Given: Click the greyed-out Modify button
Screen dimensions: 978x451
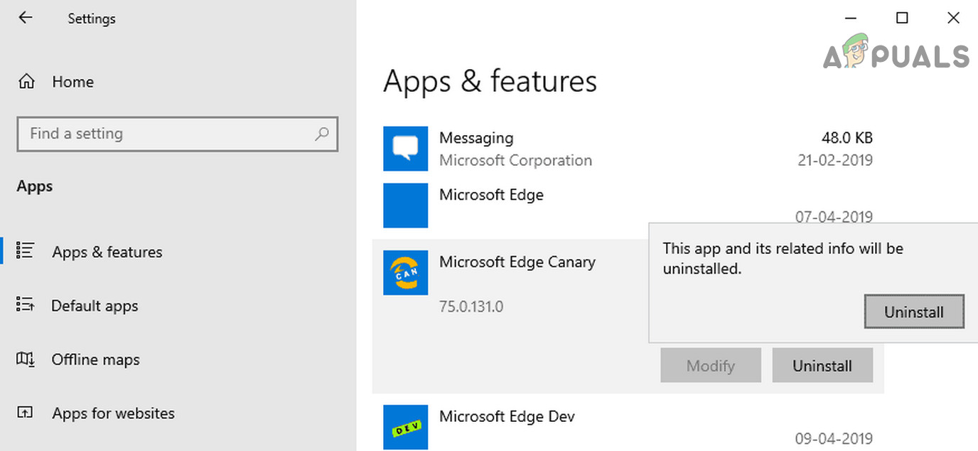Looking at the screenshot, I should (710, 366).
